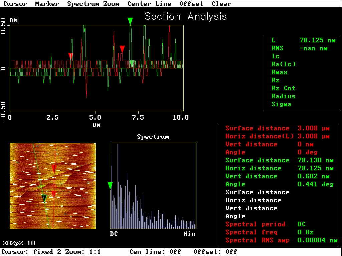
Task: Select upper red marker on AFM image
Action: pos(54,169)
